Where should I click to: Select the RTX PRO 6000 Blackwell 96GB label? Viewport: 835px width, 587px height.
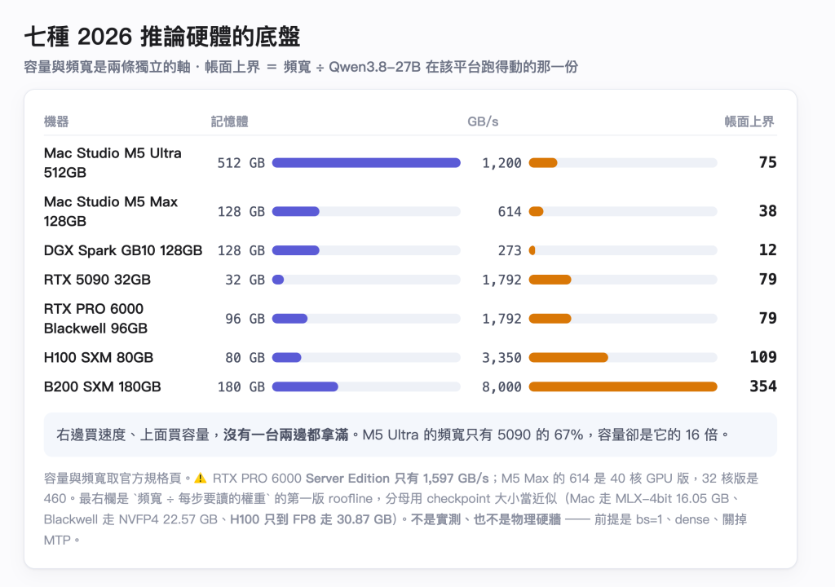tap(96, 319)
